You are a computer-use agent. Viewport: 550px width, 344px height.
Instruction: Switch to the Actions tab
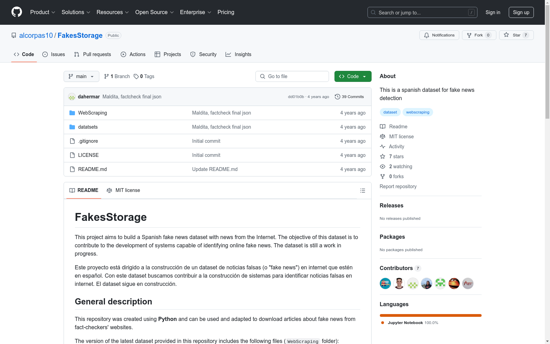[x=133, y=54]
